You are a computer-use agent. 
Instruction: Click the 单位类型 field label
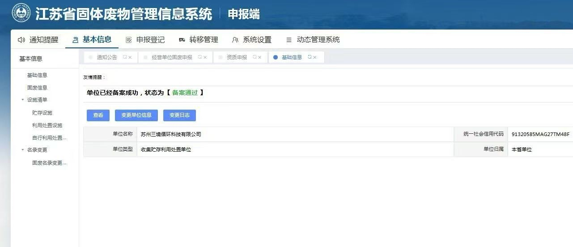click(123, 149)
